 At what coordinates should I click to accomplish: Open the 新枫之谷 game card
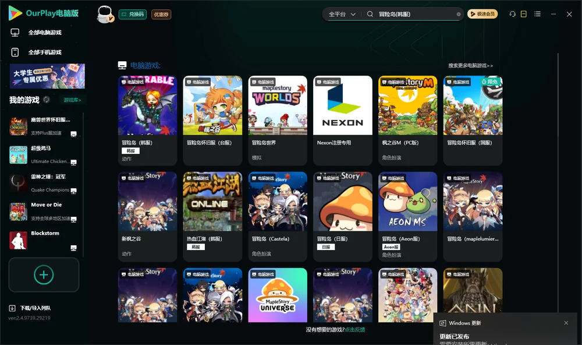click(147, 217)
